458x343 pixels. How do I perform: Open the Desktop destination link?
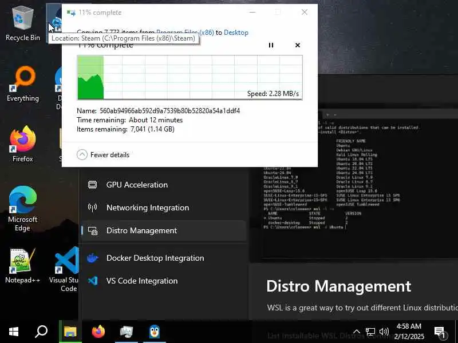click(236, 33)
